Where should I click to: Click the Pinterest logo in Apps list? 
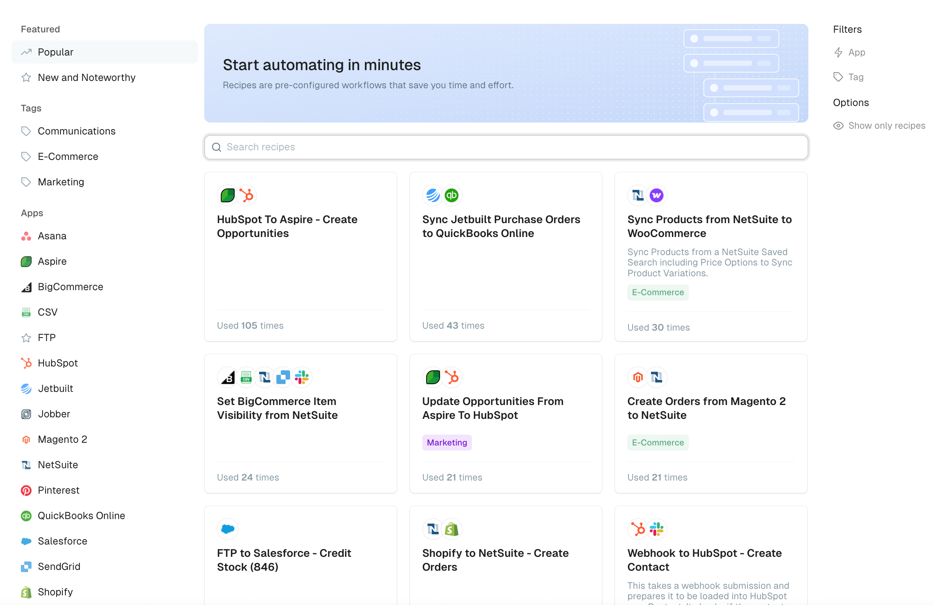[x=26, y=490]
